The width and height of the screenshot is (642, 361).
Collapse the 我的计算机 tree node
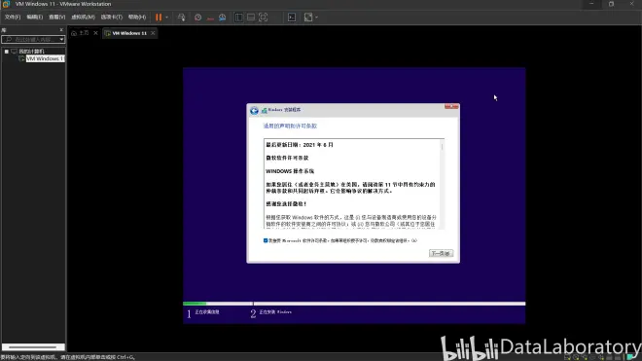pos(7,52)
